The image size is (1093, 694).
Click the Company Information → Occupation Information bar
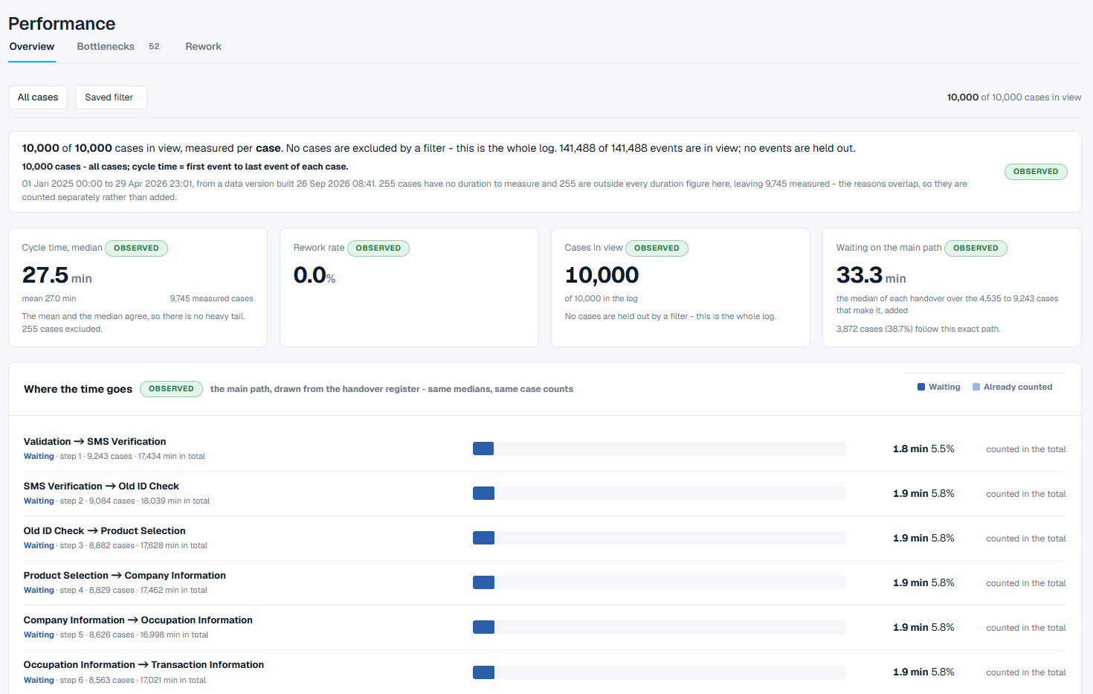point(483,627)
